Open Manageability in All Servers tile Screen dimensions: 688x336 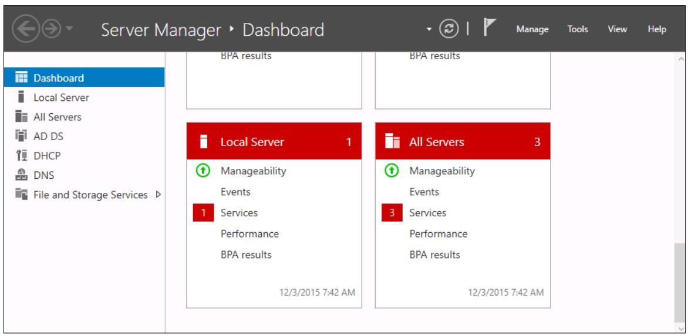[442, 171]
